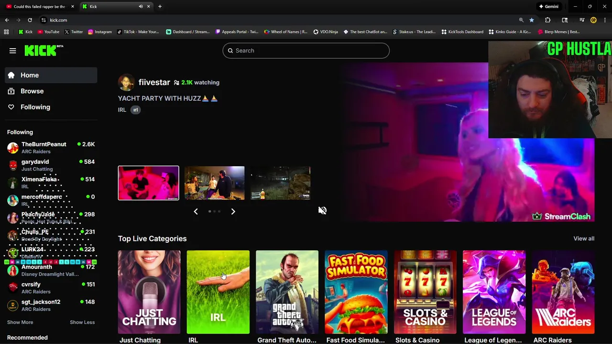Open the Dashboard / Stream bookmark

click(188, 32)
